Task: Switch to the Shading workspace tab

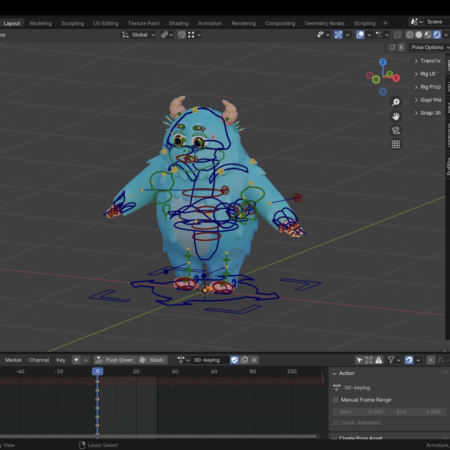Action: tap(178, 23)
